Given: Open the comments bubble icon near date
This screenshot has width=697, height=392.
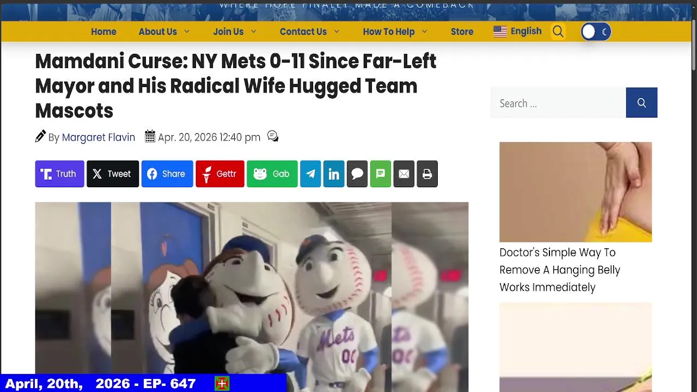Looking at the screenshot, I should tap(273, 137).
